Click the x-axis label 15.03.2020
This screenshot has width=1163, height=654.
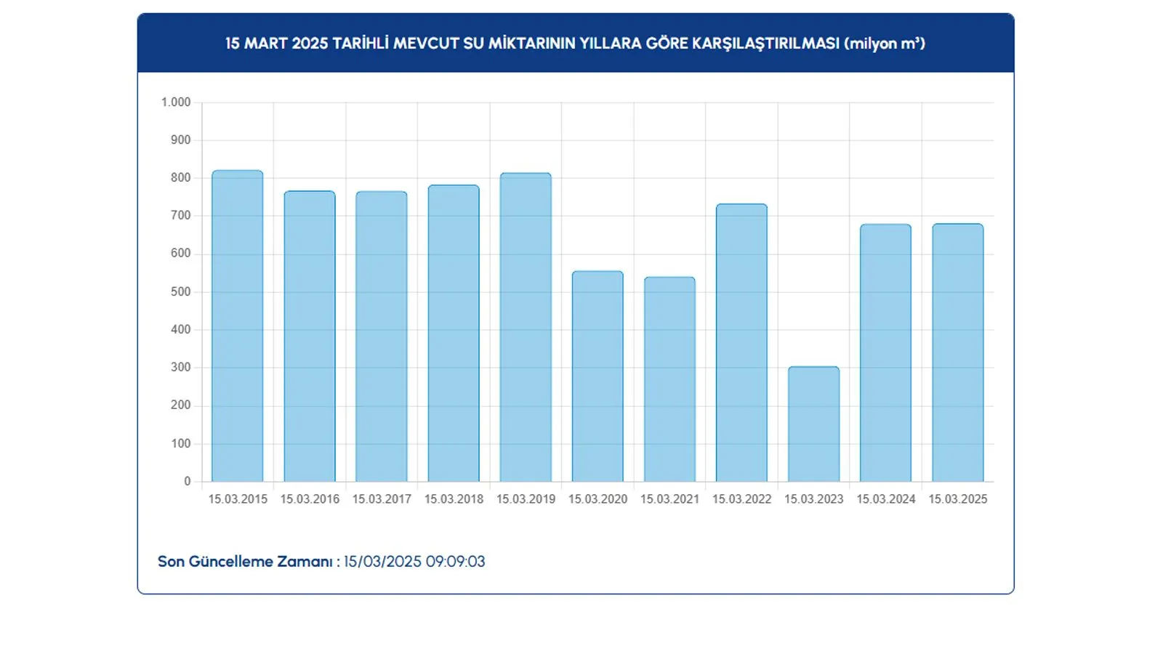click(x=597, y=499)
